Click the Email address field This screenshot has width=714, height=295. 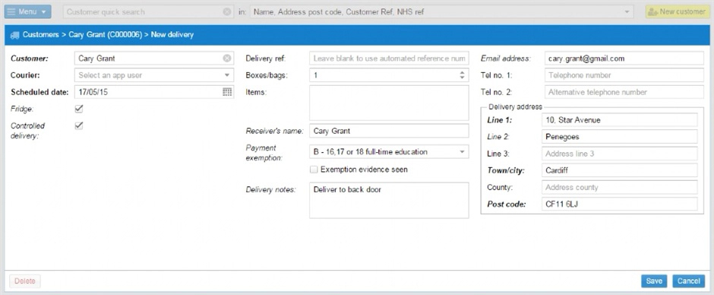point(624,59)
